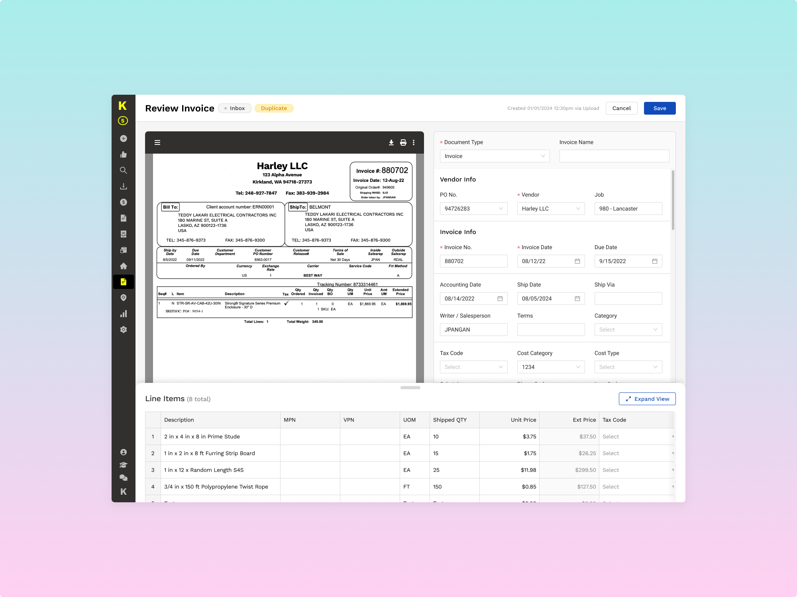Click the download icon in document viewer

391,142
